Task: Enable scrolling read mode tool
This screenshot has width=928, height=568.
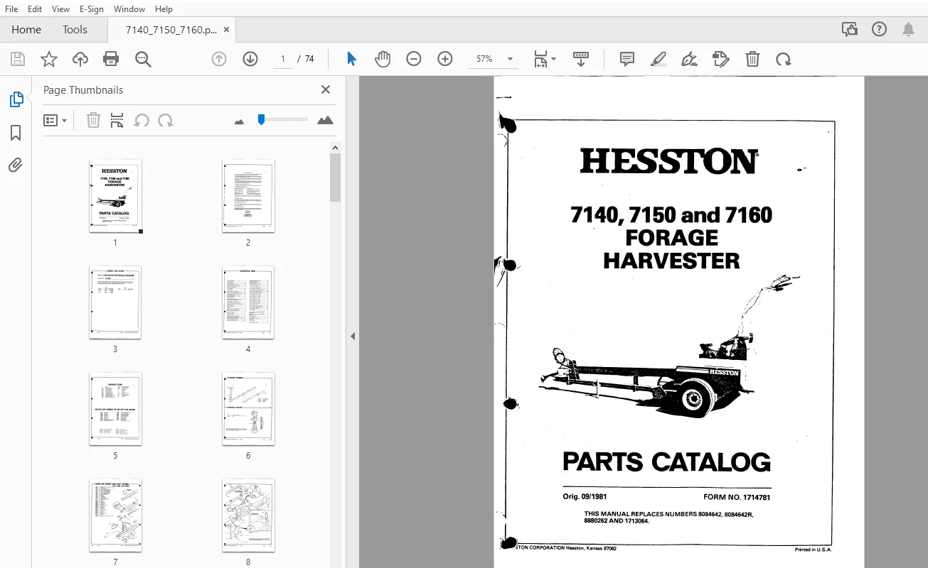Action: [x=581, y=59]
